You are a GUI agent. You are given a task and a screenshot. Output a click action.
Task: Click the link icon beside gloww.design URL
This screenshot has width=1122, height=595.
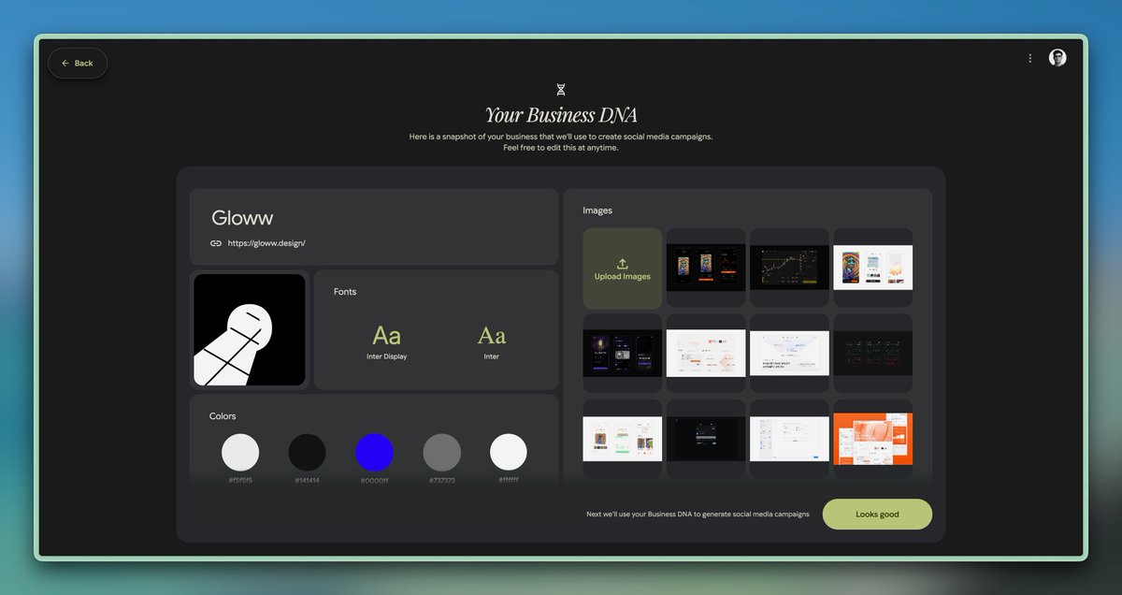point(216,243)
